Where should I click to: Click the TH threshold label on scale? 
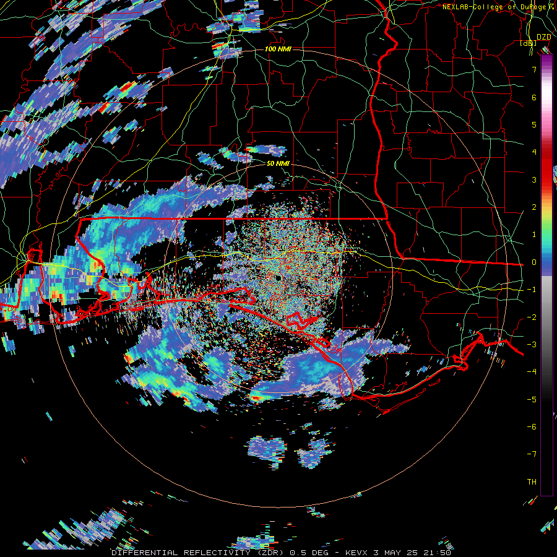[532, 482]
